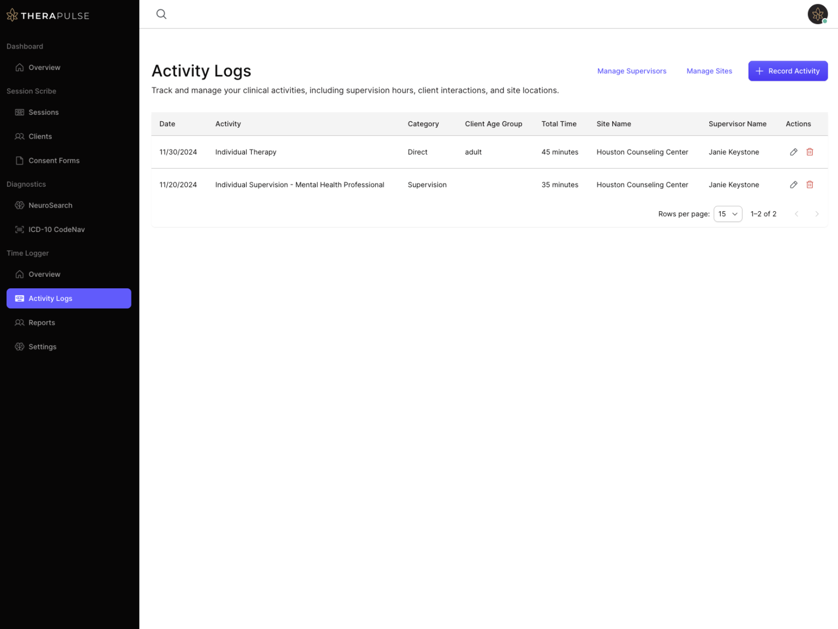The height and width of the screenshot is (629, 838).
Task: Open Manage Supervisors
Action: [x=631, y=70]
